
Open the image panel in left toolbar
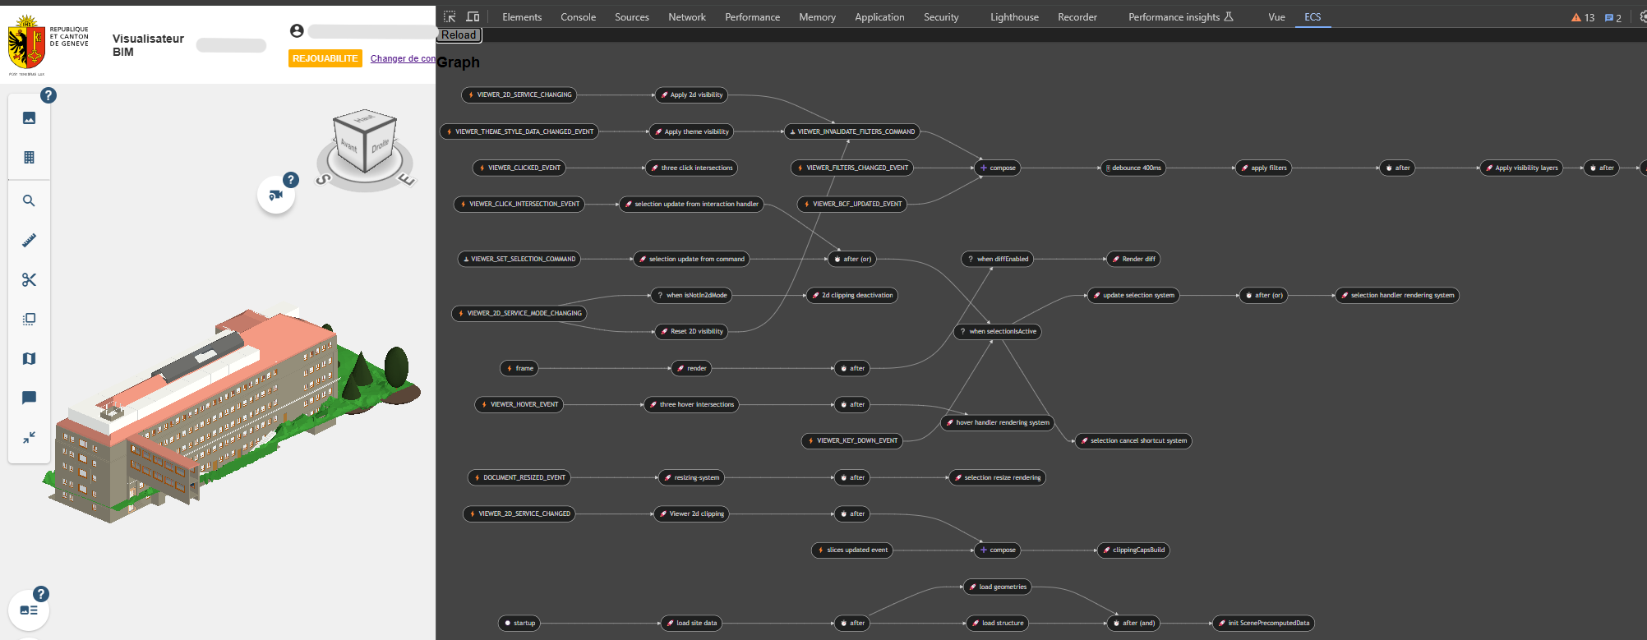point(29,118)
